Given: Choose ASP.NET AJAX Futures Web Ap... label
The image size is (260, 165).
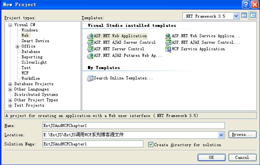Looking at the screenshot, I should (128, 55).
